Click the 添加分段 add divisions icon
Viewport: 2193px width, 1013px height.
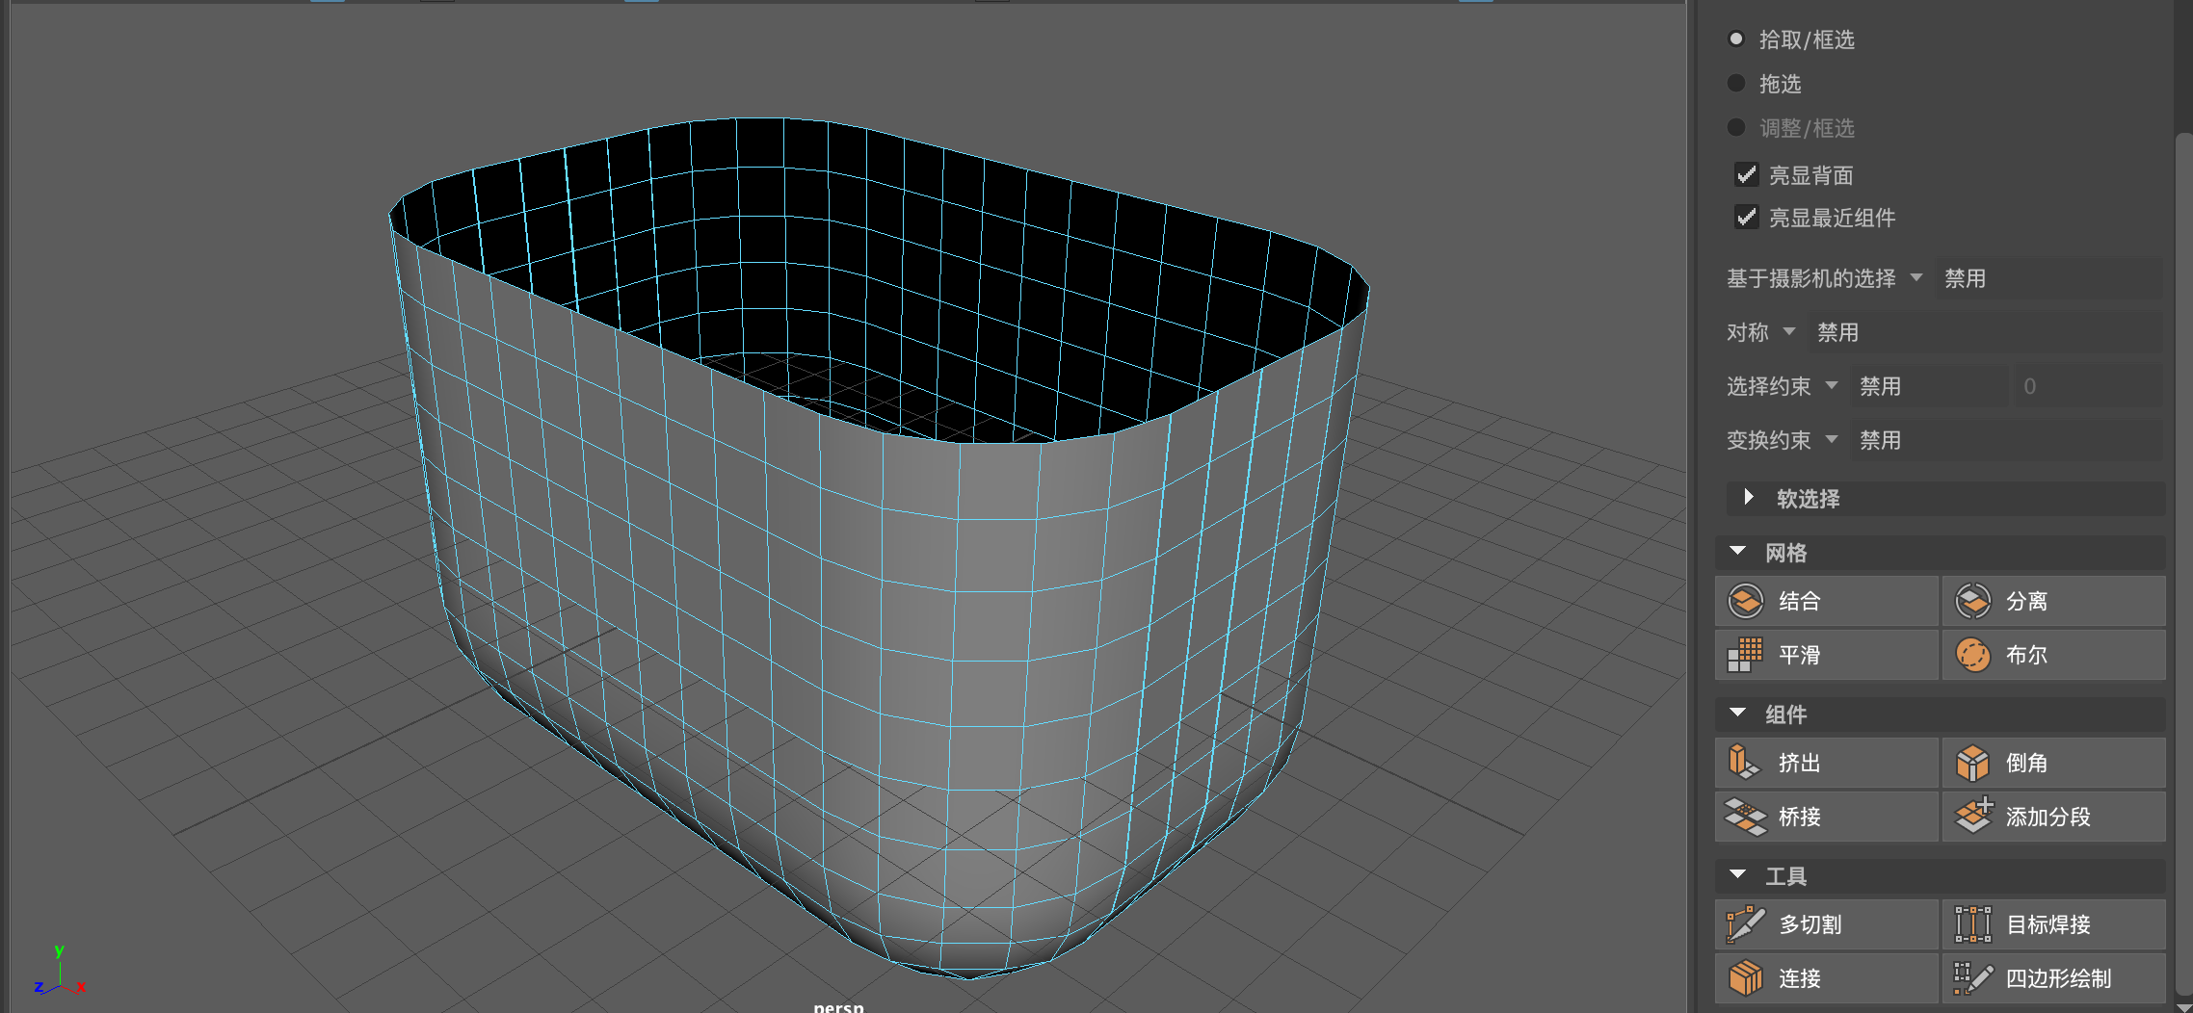[x=1972, y=817]
